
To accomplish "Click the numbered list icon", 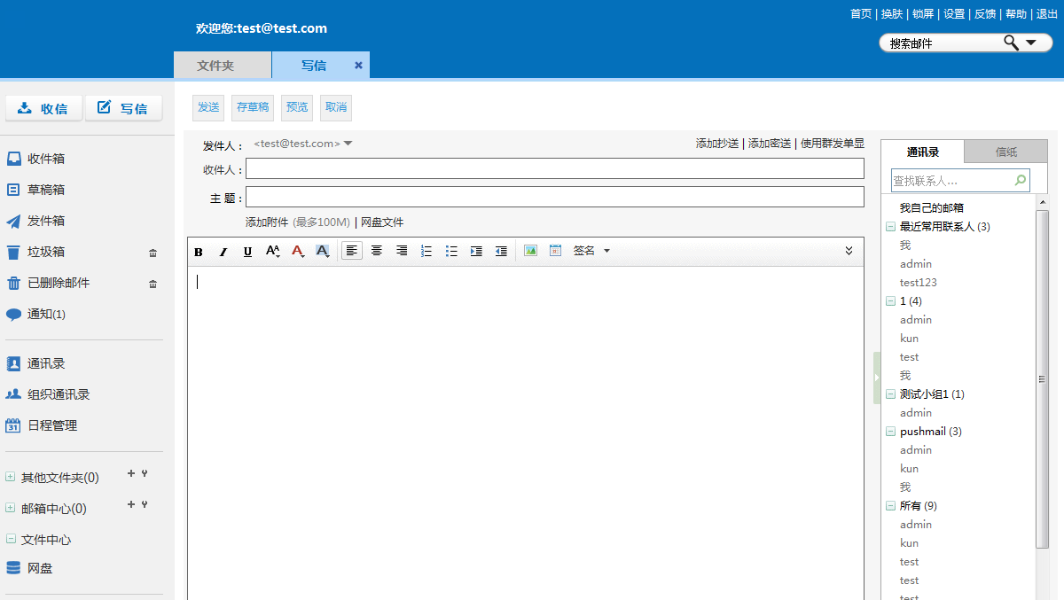I will [x=426, y=252].
